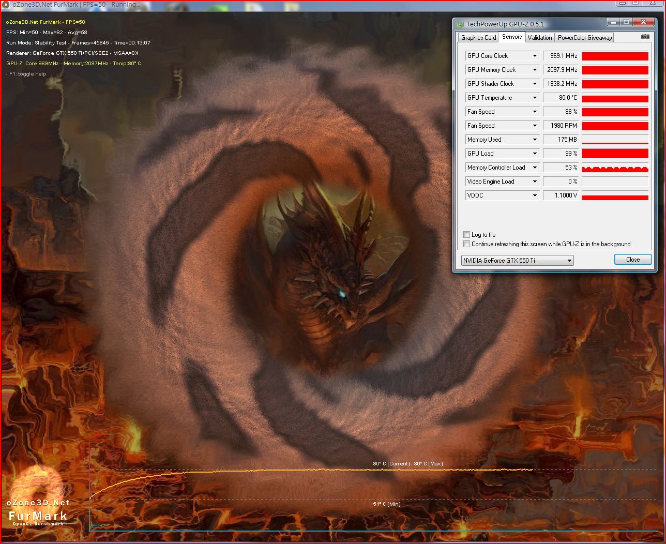Click the Run Mode Stability Test line
The image size is (666, 544).
click(78, 43)
